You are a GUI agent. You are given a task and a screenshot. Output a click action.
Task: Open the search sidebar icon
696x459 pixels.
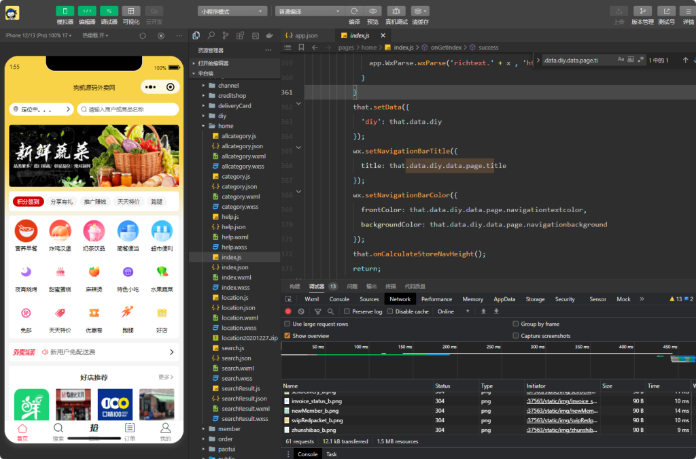tap(211, 35)
